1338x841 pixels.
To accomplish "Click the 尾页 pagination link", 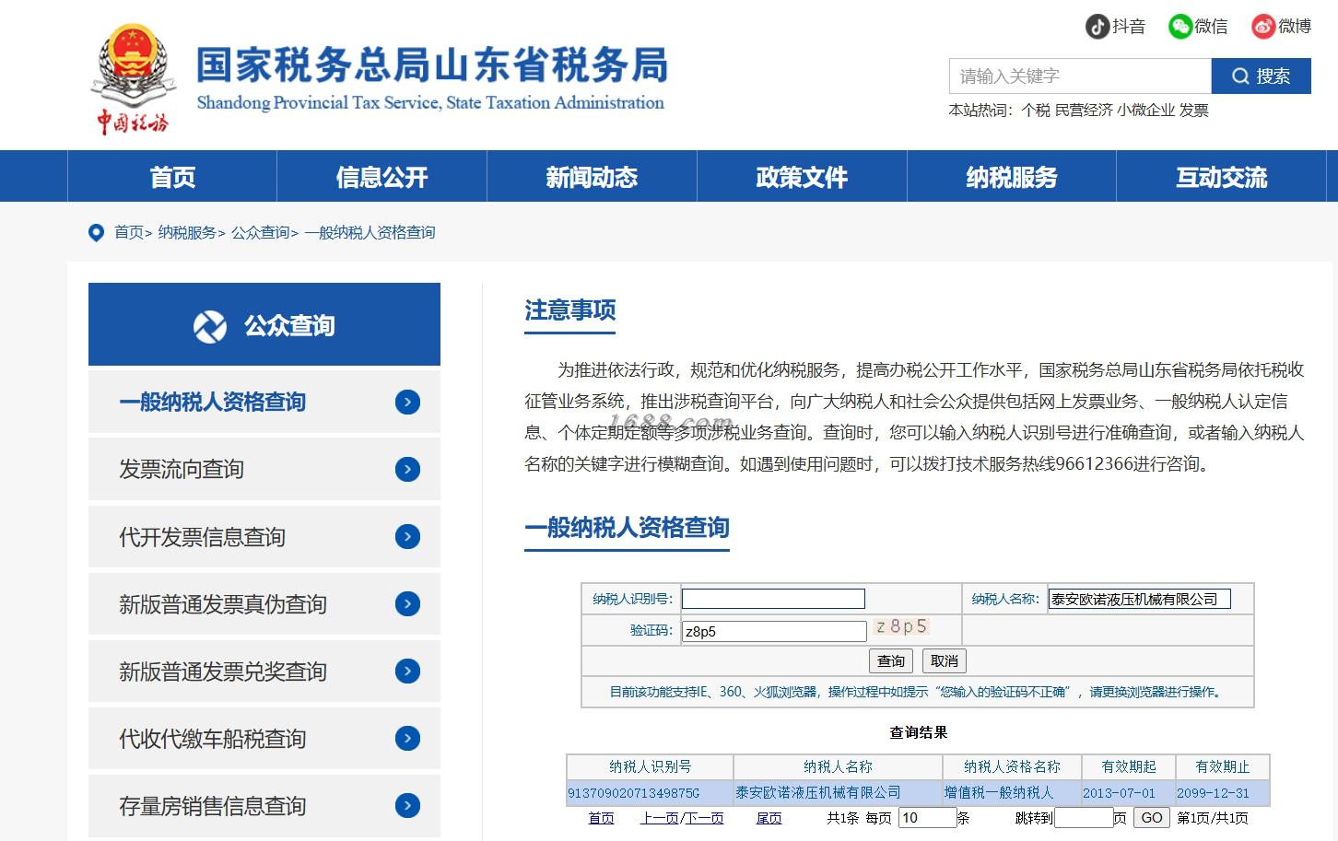I will [769, 818].
